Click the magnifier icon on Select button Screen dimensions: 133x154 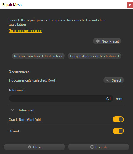point(107,80)
